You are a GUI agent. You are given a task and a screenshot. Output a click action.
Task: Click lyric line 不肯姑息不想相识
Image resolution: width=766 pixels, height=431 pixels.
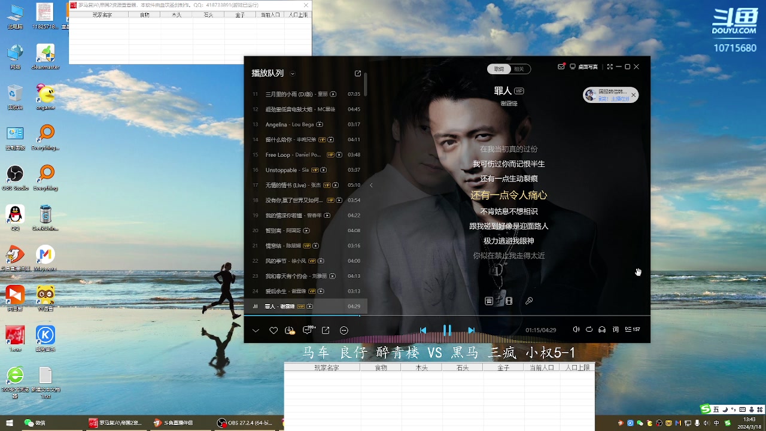509,211
